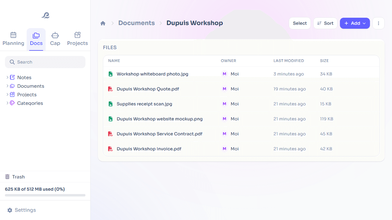The width and height of the screenshot is (392, 220).
Task: Click owner avatar on Invoice.pdf row
Action: [224, 149]
